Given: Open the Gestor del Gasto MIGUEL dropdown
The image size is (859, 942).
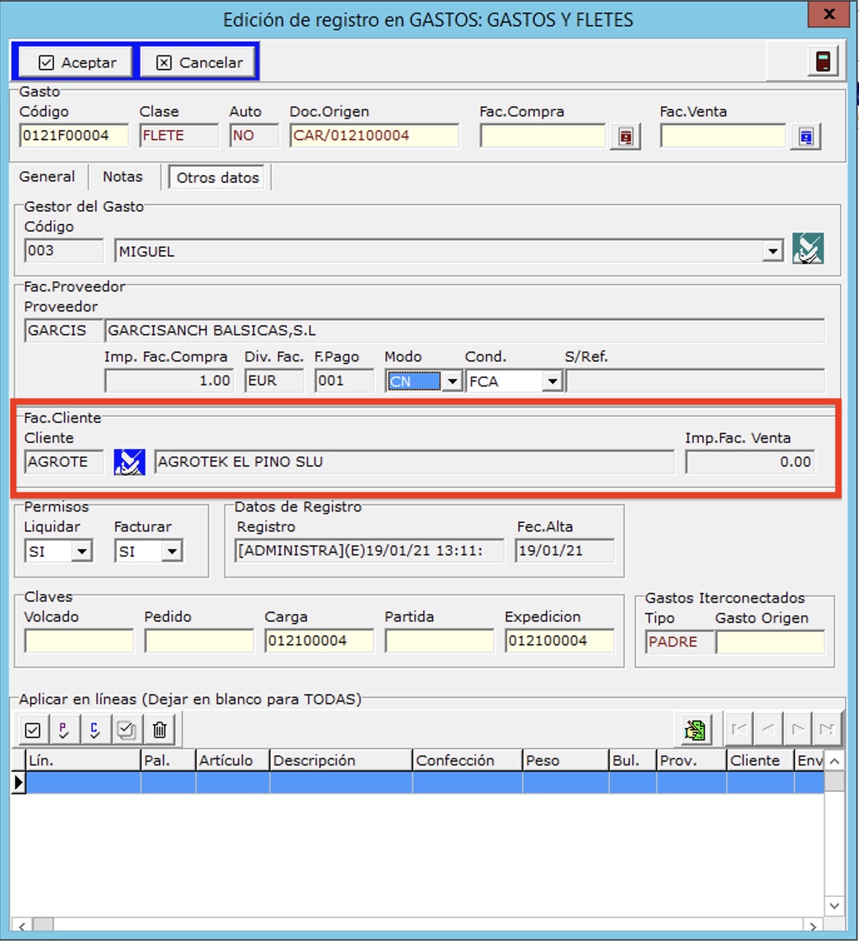Looking at the screenshot, I should click(773, 251).
